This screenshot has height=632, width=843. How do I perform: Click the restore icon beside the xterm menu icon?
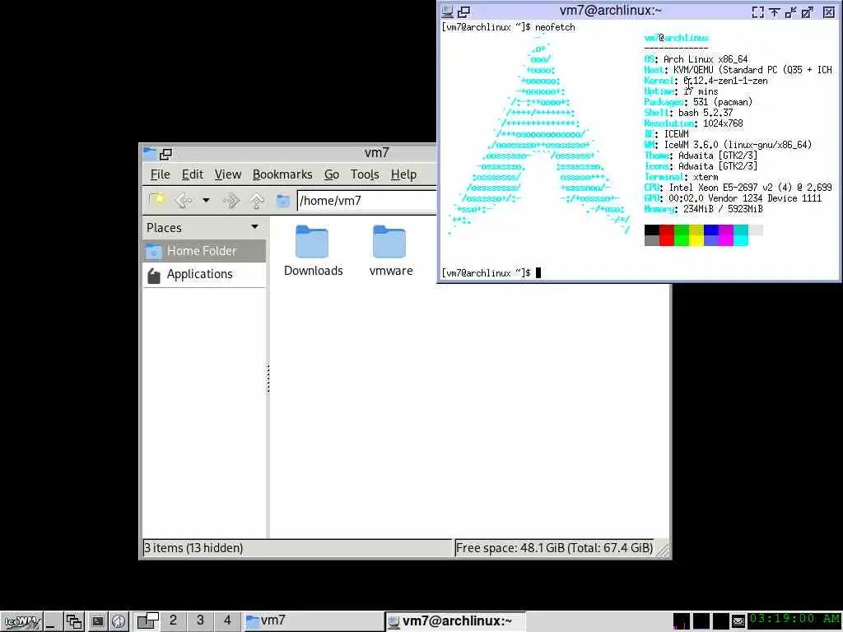(x=463, y=12)
